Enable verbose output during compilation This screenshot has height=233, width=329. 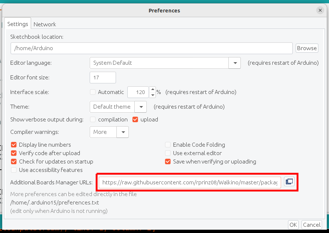93,120
